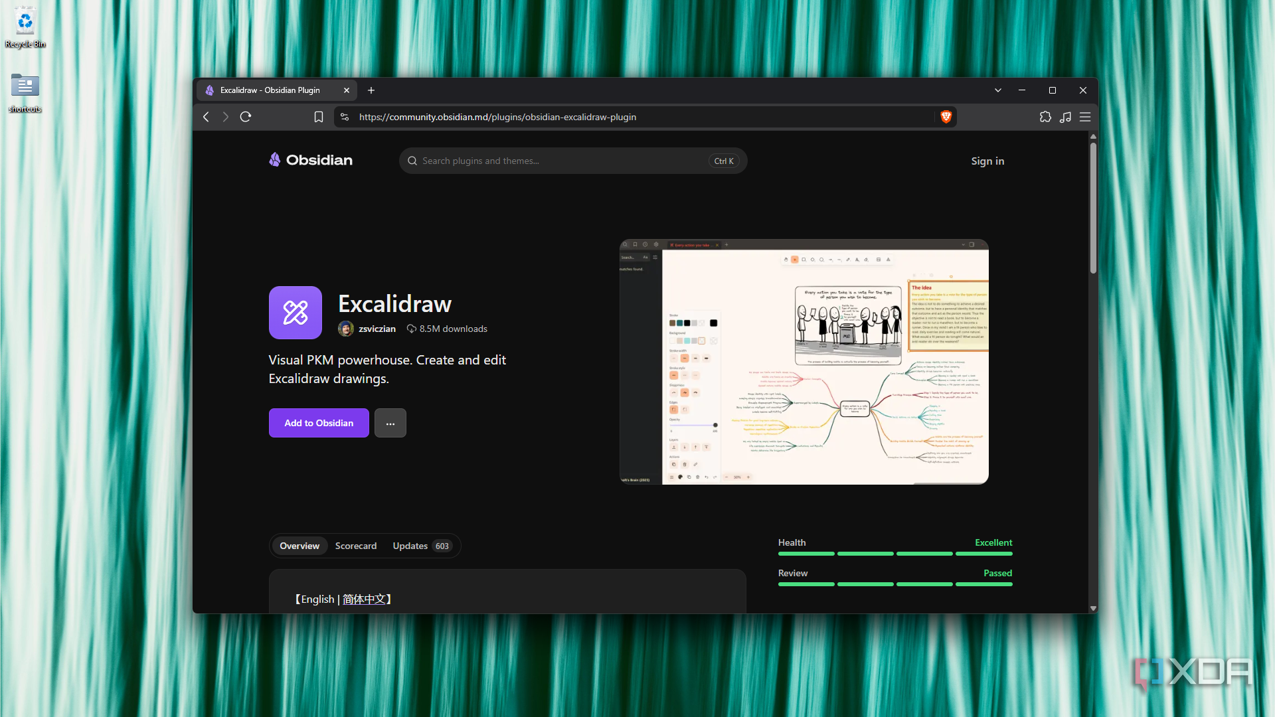
Task: Open the zsviczian author link
Action: (377, 329)
